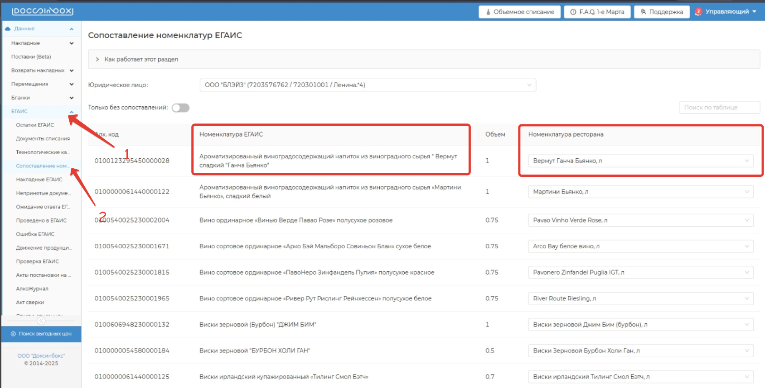The image size is (765, 388).
Task: Open Виски зерновой Джим Бим dropdown
Action: 641,325
